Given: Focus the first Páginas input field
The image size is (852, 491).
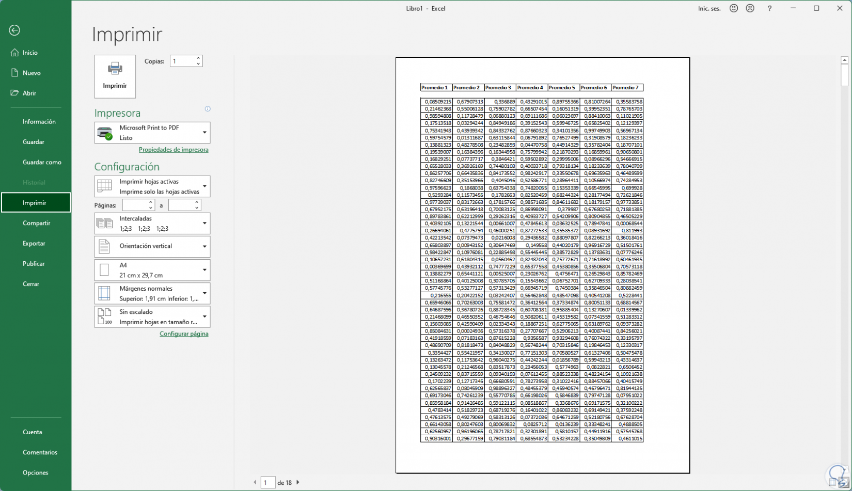Looking at the screenshot, I should pos(135,205).
